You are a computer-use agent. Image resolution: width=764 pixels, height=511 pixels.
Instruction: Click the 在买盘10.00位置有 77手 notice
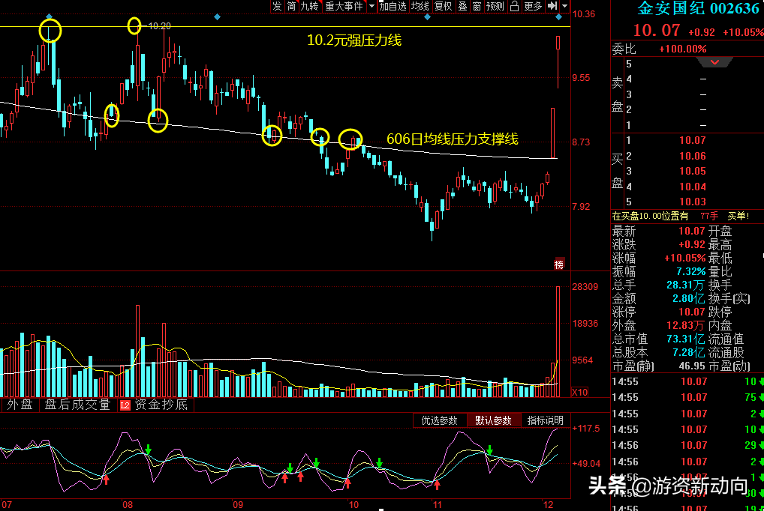(681, 216)
